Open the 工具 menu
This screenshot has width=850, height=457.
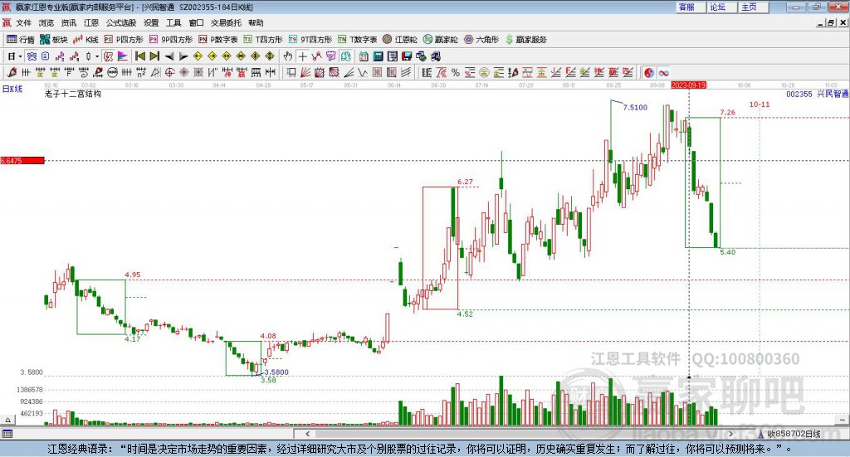point(173,22)
